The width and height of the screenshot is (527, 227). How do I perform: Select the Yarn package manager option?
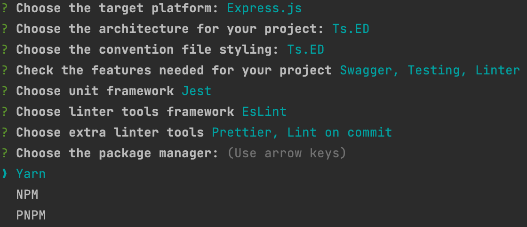[x=31, y=174]
